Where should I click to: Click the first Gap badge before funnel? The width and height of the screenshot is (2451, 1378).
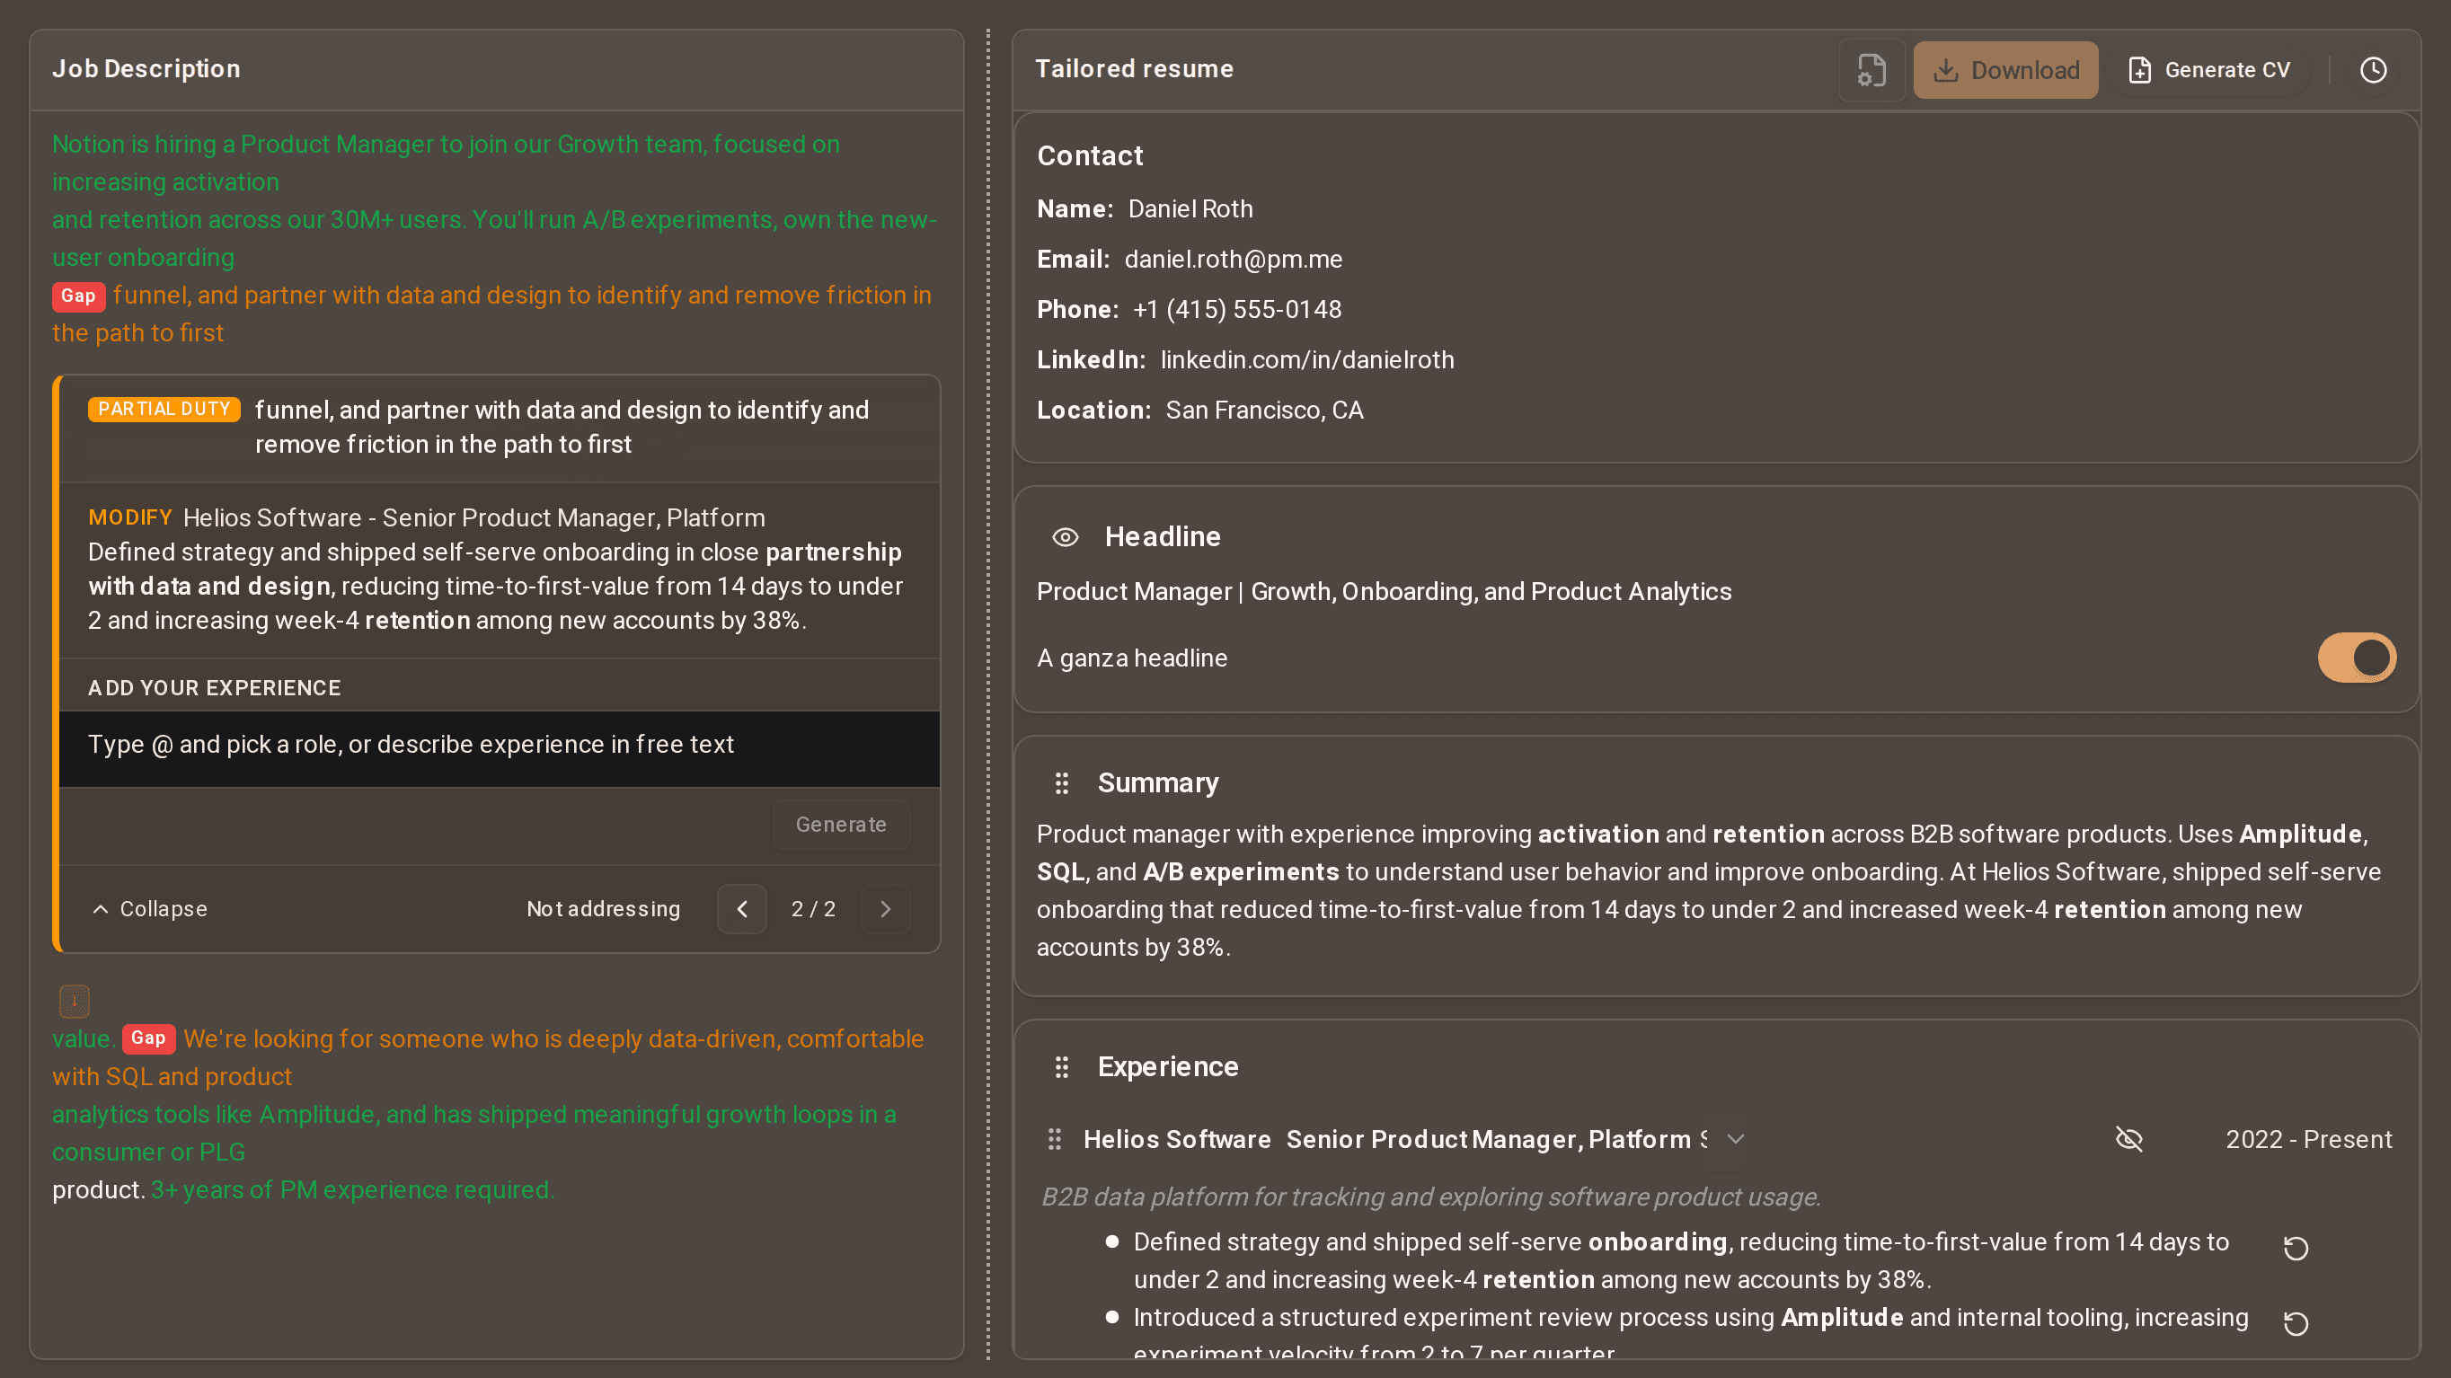point(78,296)
